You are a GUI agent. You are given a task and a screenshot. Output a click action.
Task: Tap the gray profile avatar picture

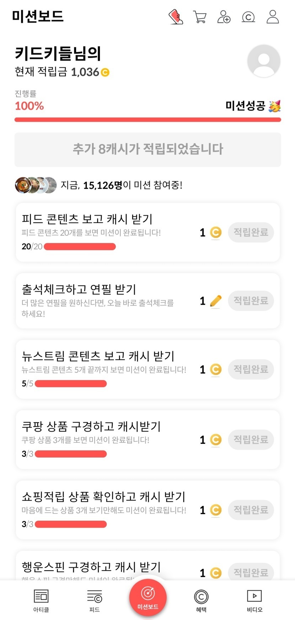[x=264, y=61]
